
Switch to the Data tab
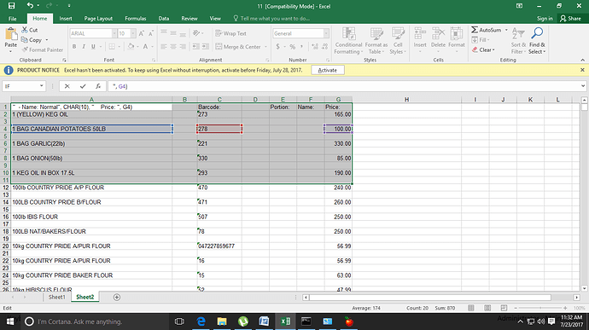(x=163, y=19)
